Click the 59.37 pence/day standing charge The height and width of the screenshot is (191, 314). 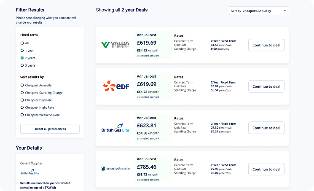click(x=221, y=132)
